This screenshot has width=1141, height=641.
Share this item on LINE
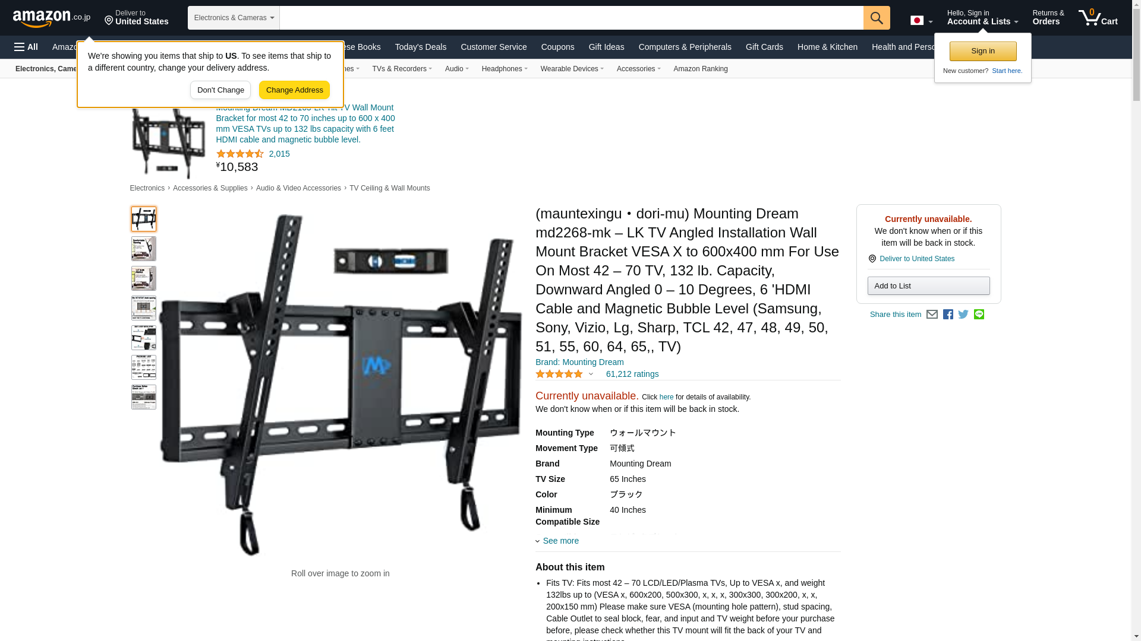979,315
